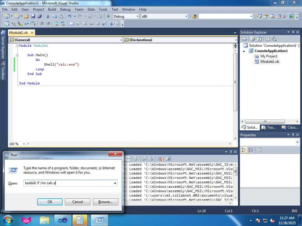
Task: Start debugging with the green play icon
Action: tap(109, 16)
